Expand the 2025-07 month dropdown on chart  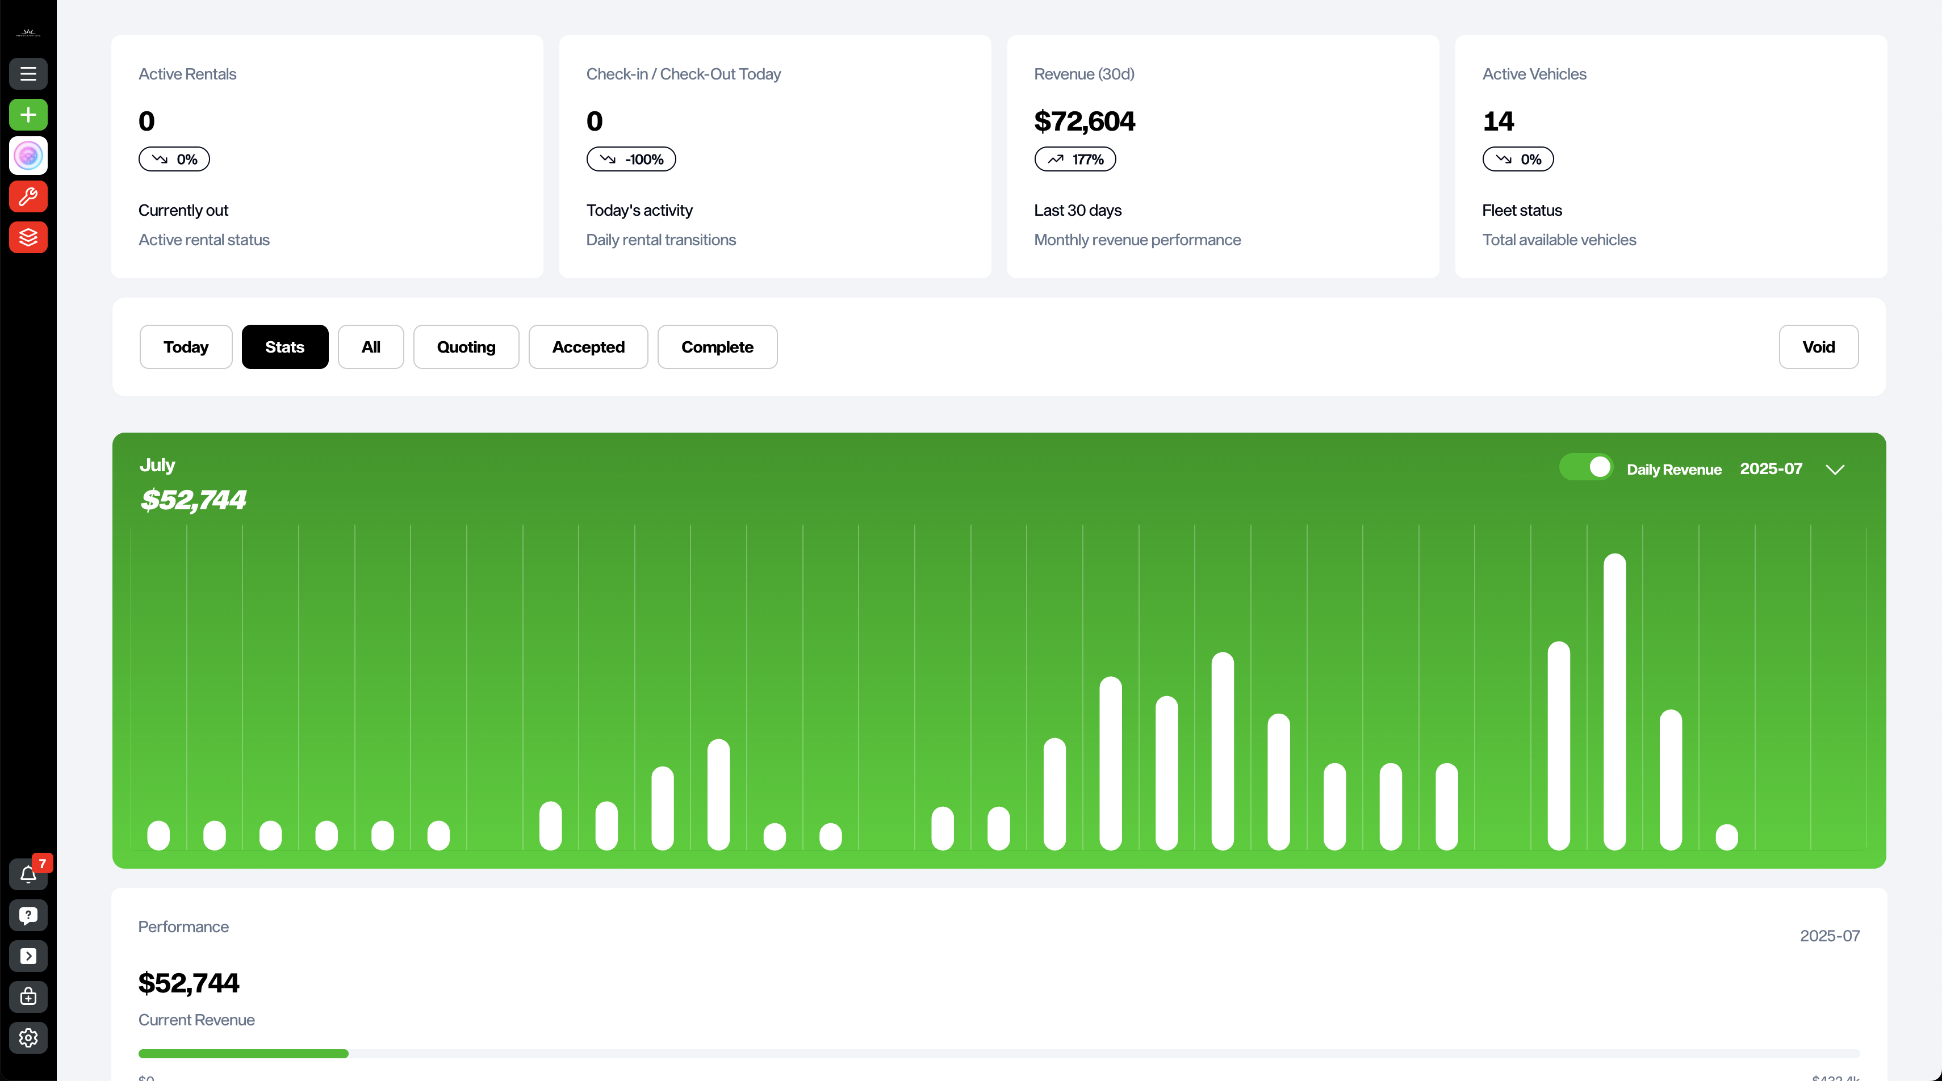click(x=1835, y=469)
